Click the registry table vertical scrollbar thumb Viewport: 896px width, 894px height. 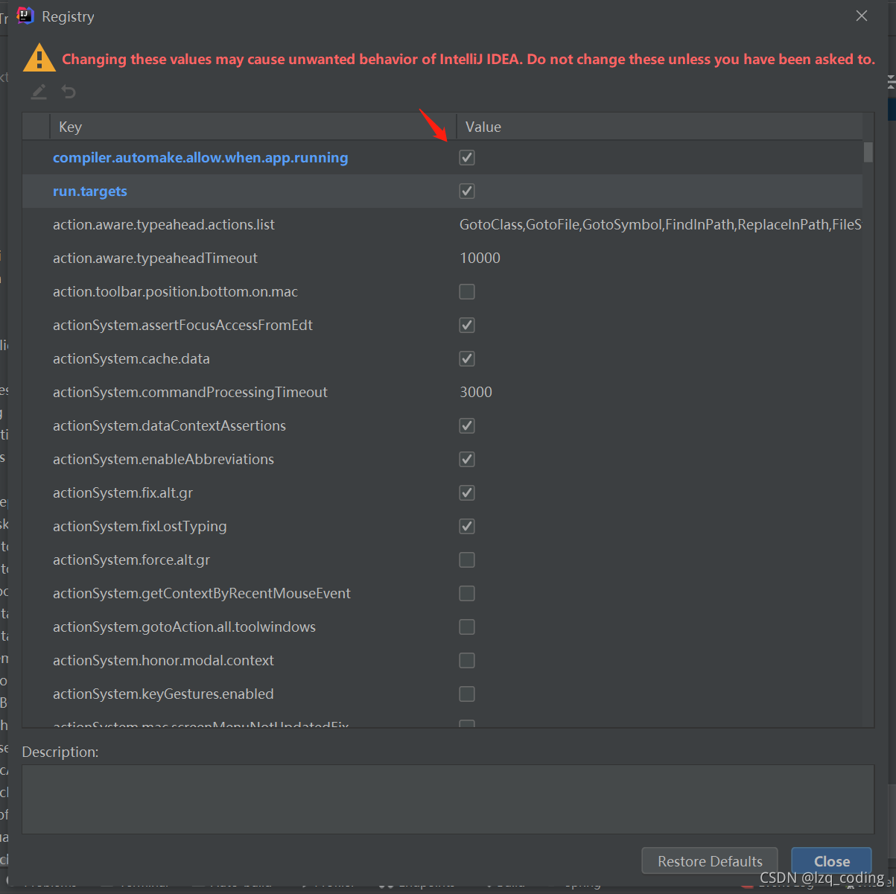click(868, 151)
